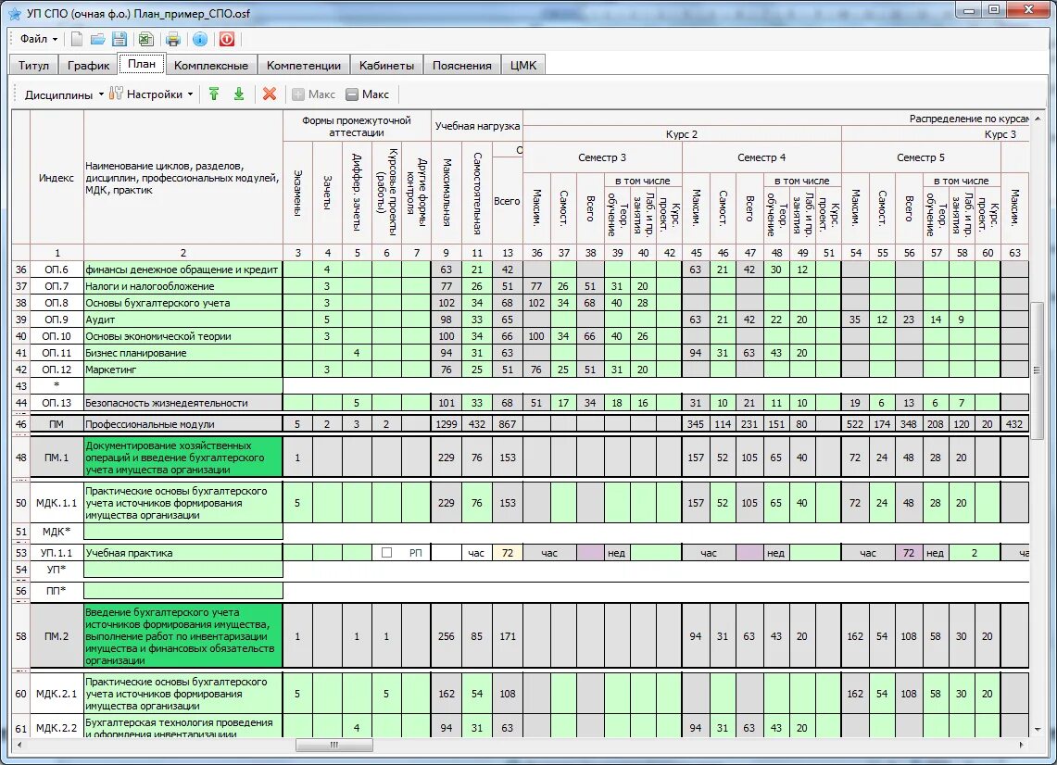Open the blue information icon
Image resolution: width=1057 pixels, height=765 pixels.
200,39
